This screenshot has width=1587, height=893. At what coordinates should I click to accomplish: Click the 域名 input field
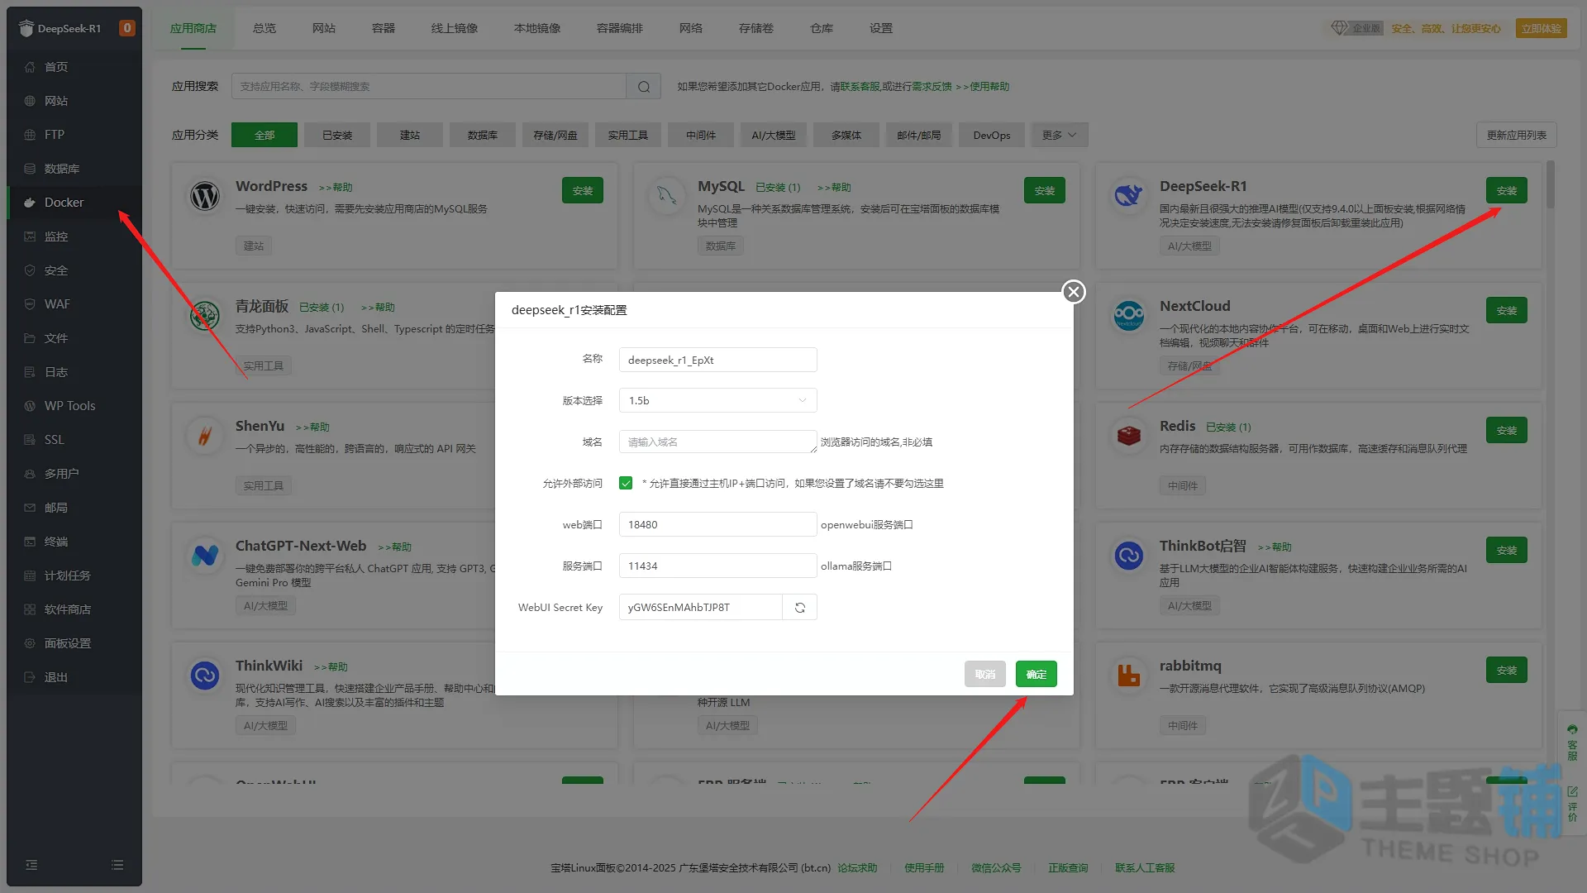click(717, 442)
